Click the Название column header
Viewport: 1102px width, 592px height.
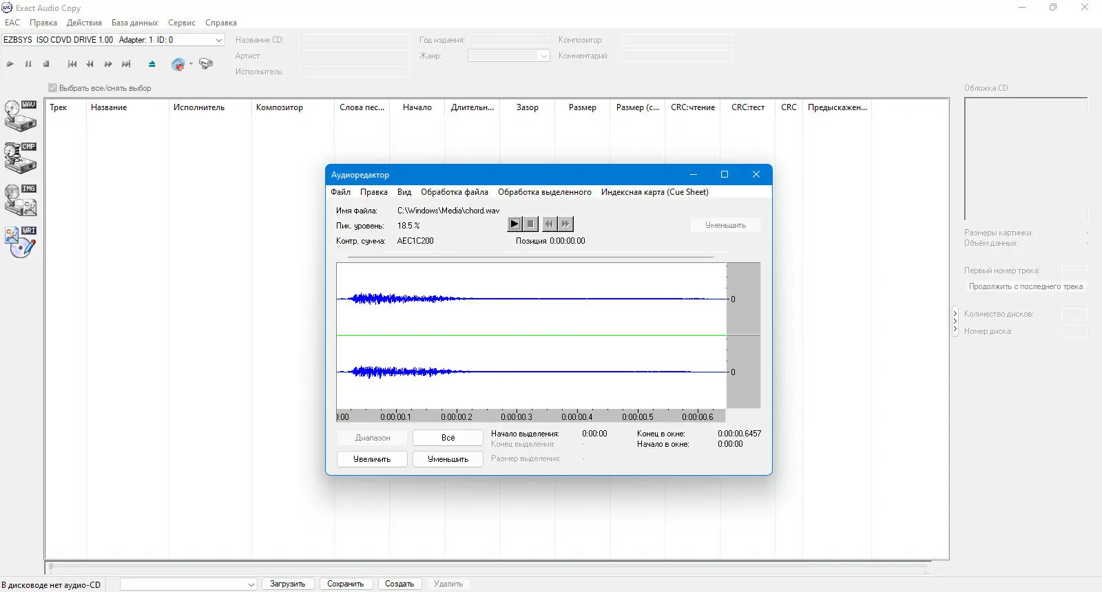tap(127, 107)
